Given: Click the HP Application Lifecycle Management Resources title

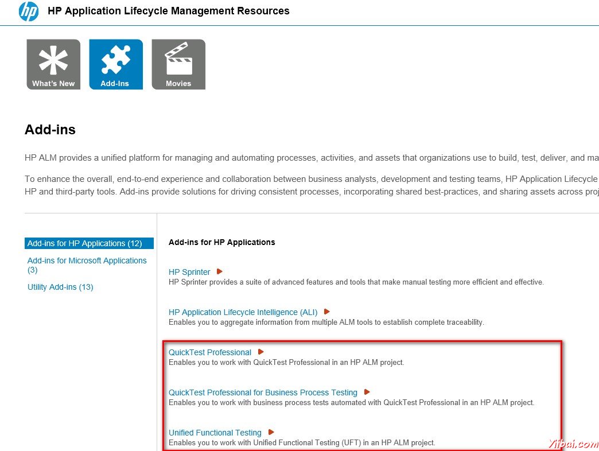Looking at the screenshot, I should click(x=169, y=11).
